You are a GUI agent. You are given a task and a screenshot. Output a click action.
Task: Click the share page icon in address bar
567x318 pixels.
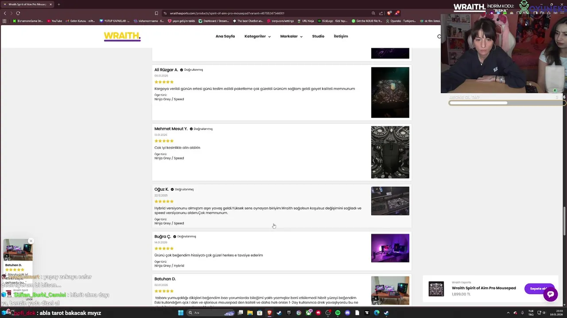(x=381, y=13)
